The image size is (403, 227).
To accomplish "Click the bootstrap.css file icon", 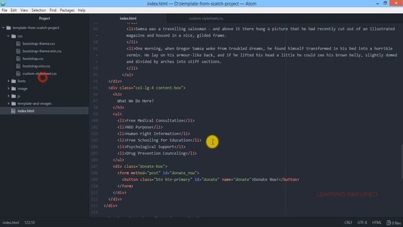I will coord(18,59).
